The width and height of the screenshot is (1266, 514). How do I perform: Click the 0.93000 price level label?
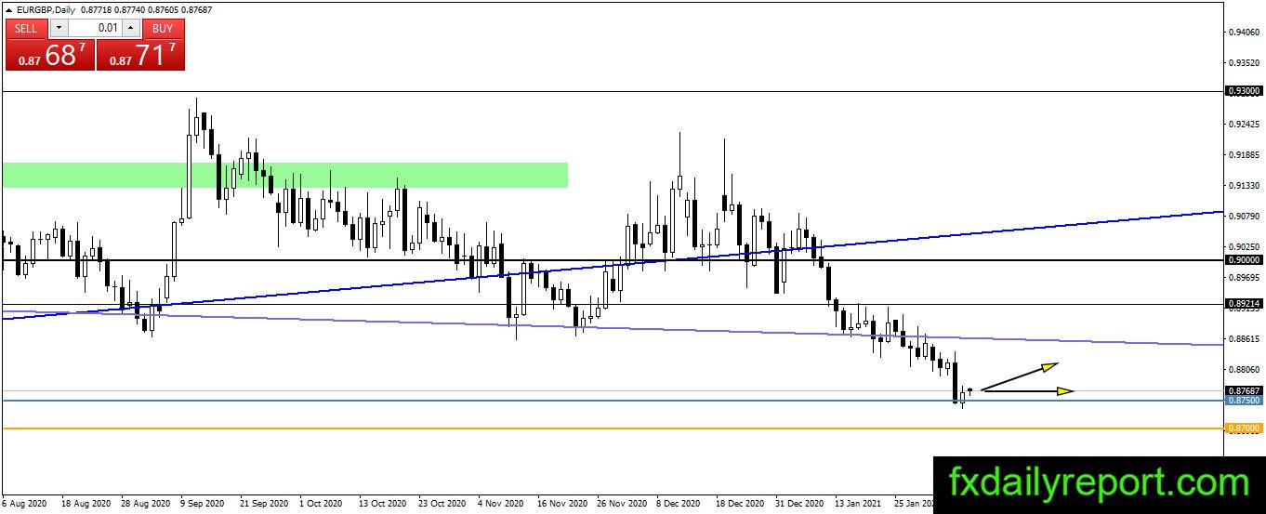point(1244,92)
